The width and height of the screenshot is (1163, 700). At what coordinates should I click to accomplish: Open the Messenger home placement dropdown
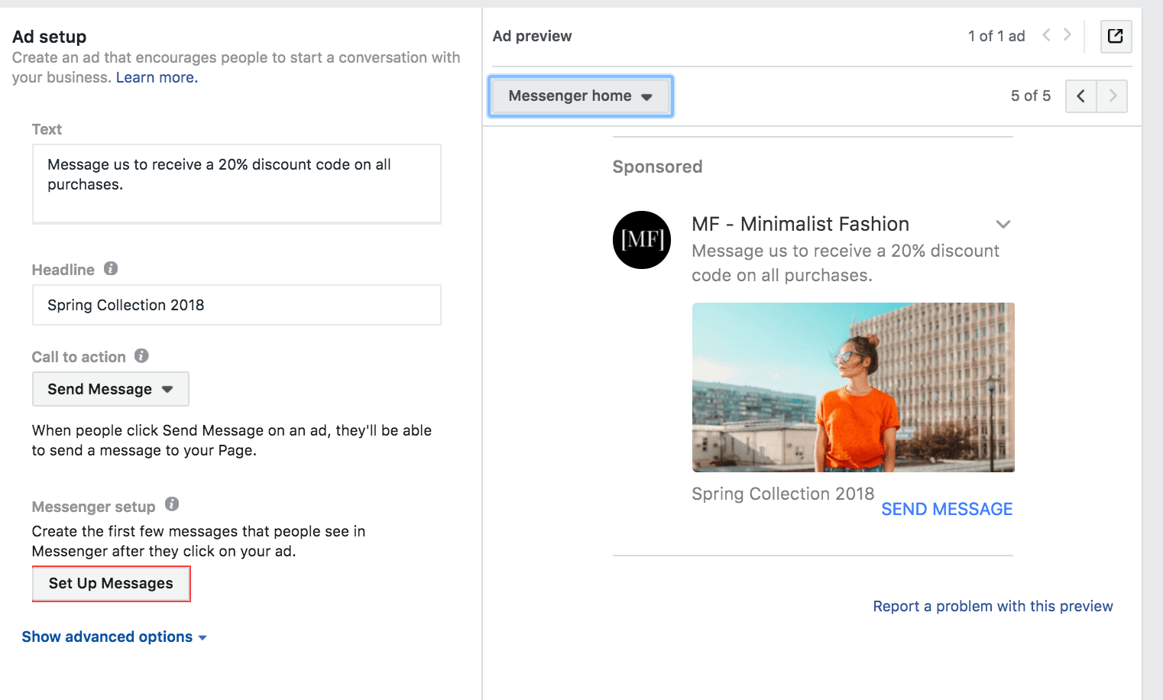click(580, 96)
